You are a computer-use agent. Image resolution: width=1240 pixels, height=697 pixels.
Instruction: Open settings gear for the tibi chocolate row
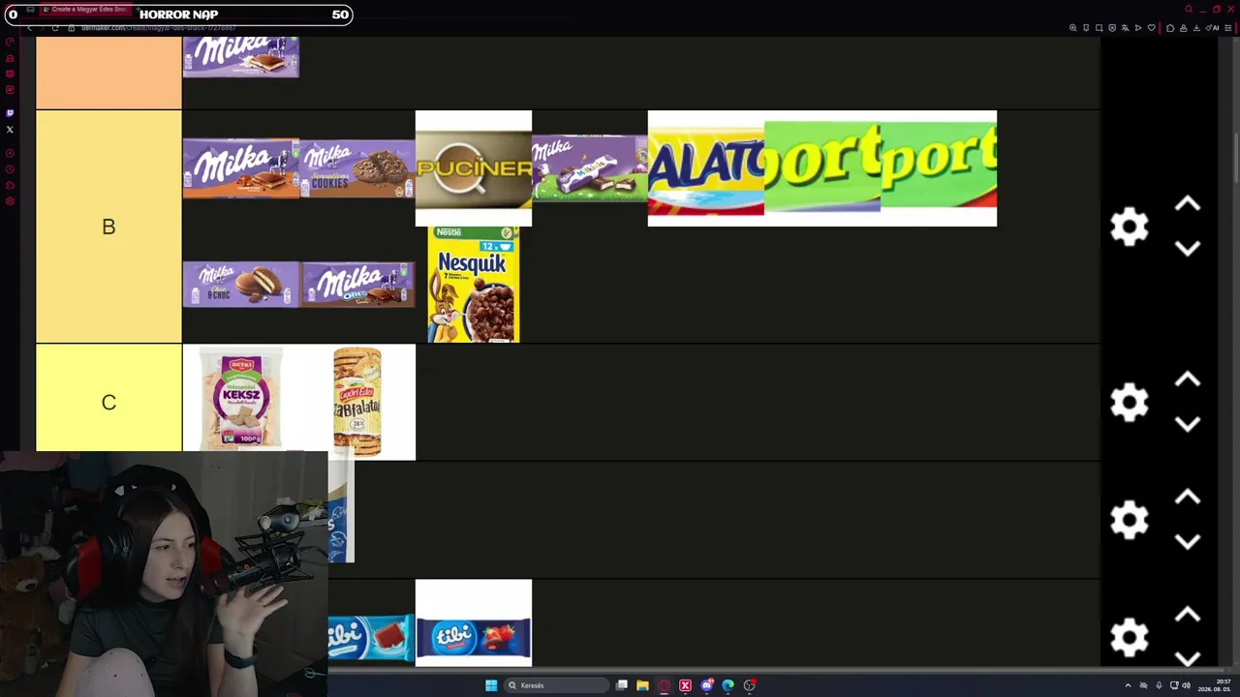click(x=1130, y=637)
